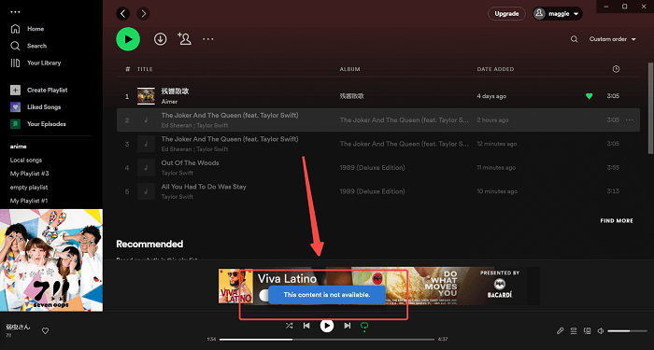Viewport: 654px width, 350px height.
Task: Download the playlist with the download icon
Action: click(160, 39)
